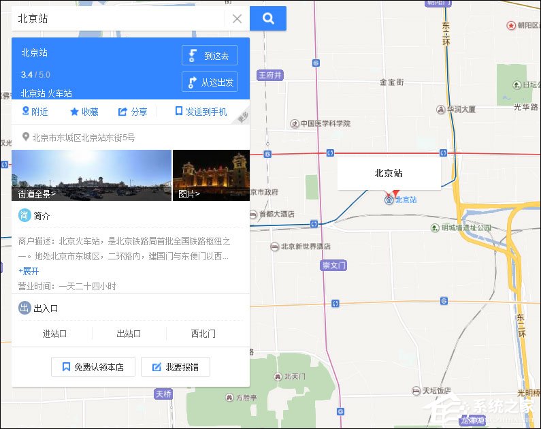Click the blue magnifier search button

(x=267, y=18)
